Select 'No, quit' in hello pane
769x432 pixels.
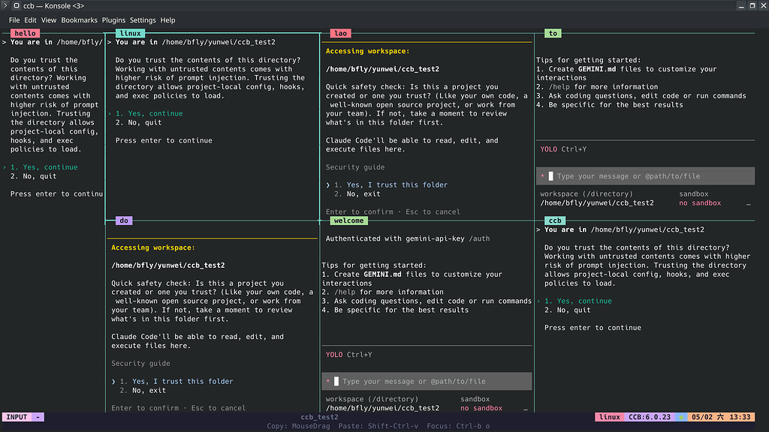pyautogui.click(x=33, y=175)
